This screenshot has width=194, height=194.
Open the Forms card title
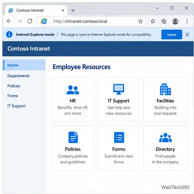pyautogui.click(x=119, y=149)
